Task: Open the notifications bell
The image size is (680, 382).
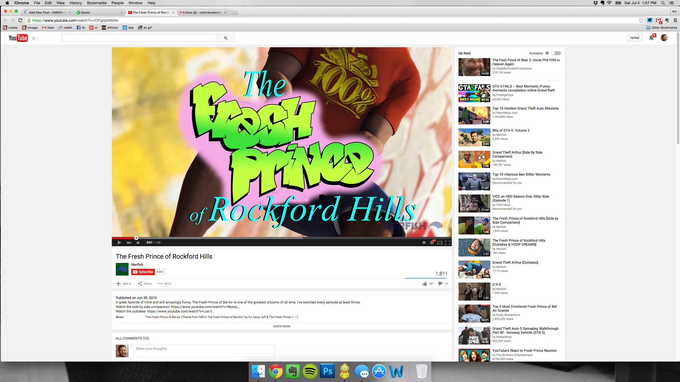Action: 651,38
